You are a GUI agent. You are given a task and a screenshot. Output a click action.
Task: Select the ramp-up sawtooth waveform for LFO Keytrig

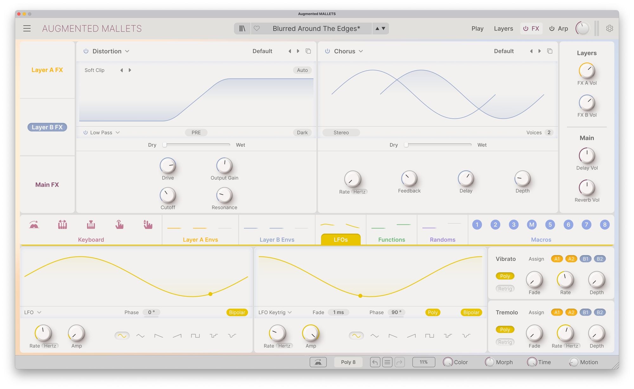(x=411, y=336)
